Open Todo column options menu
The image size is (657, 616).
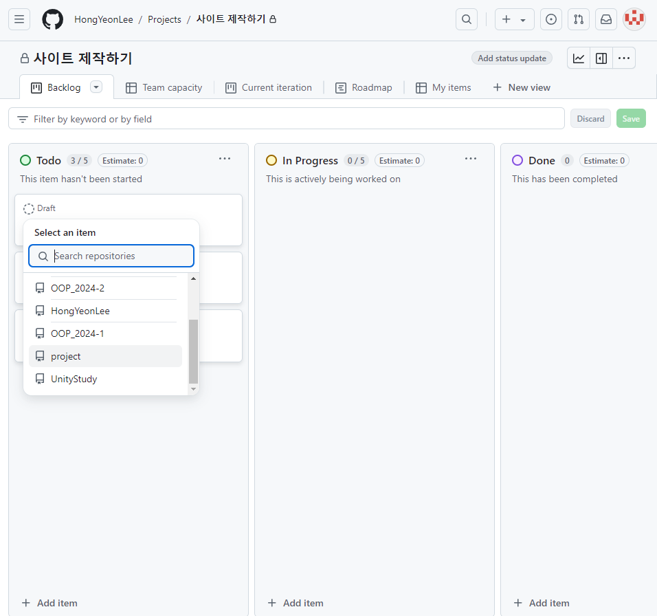click(x=225, y=159)
